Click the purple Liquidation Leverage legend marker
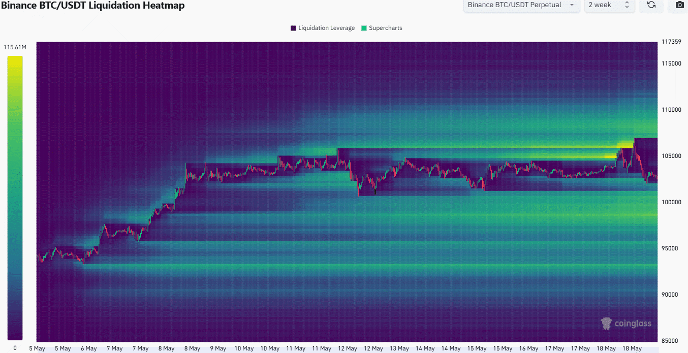Screen dimensions: 688x353 pos(293,28)
